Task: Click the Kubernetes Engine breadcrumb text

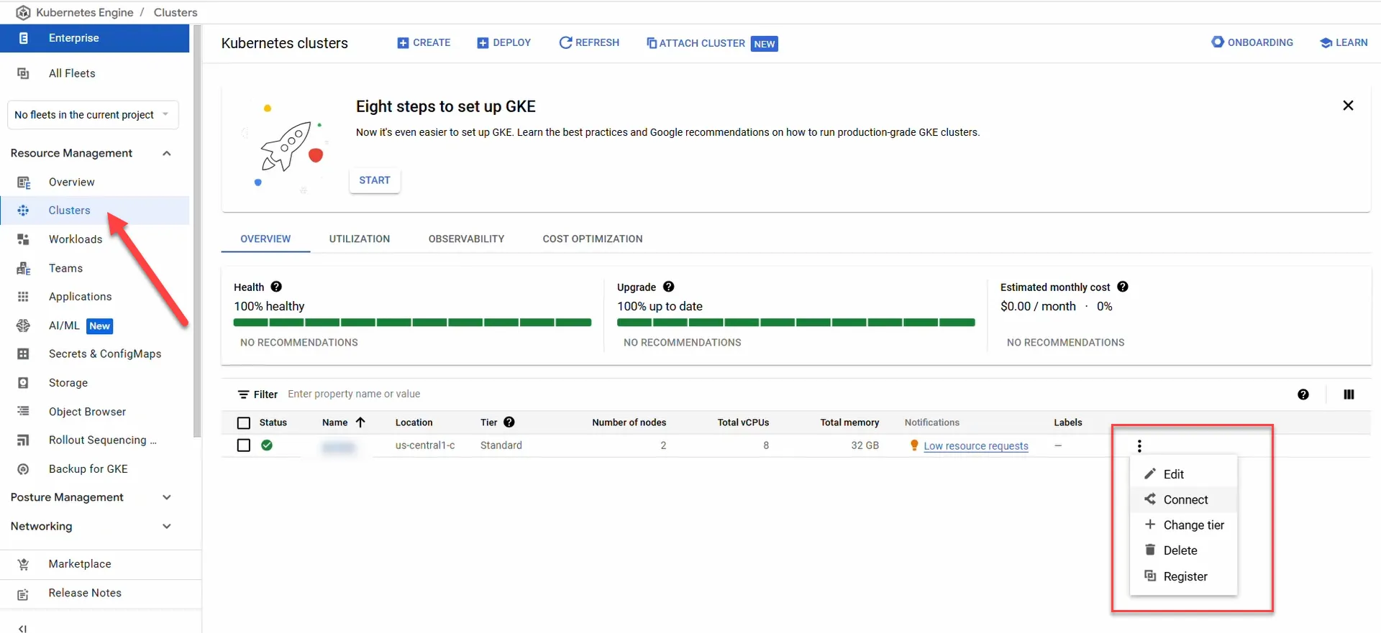Action: tap(85, 12)
